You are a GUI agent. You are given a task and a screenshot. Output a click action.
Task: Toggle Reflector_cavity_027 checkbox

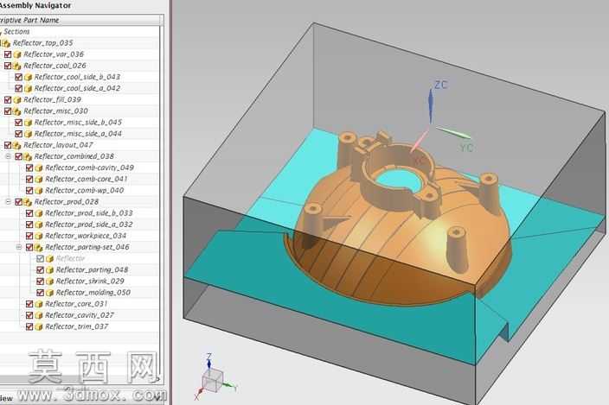[29, 315]
